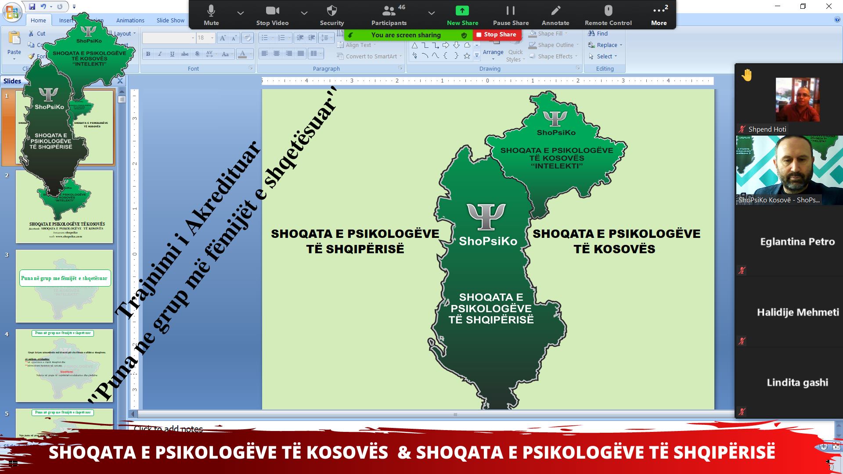Expand video options arrow beside Stop Video
This screenshot has width=843, height=474.
[x=304, y=13]
